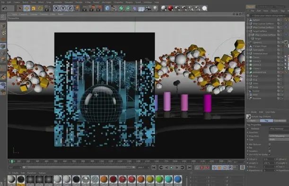Image resolution: width=289 pixels, height=186 pixels.
Task: Toggle visibility dots for Sphere object
Action: tap(281, 20)
